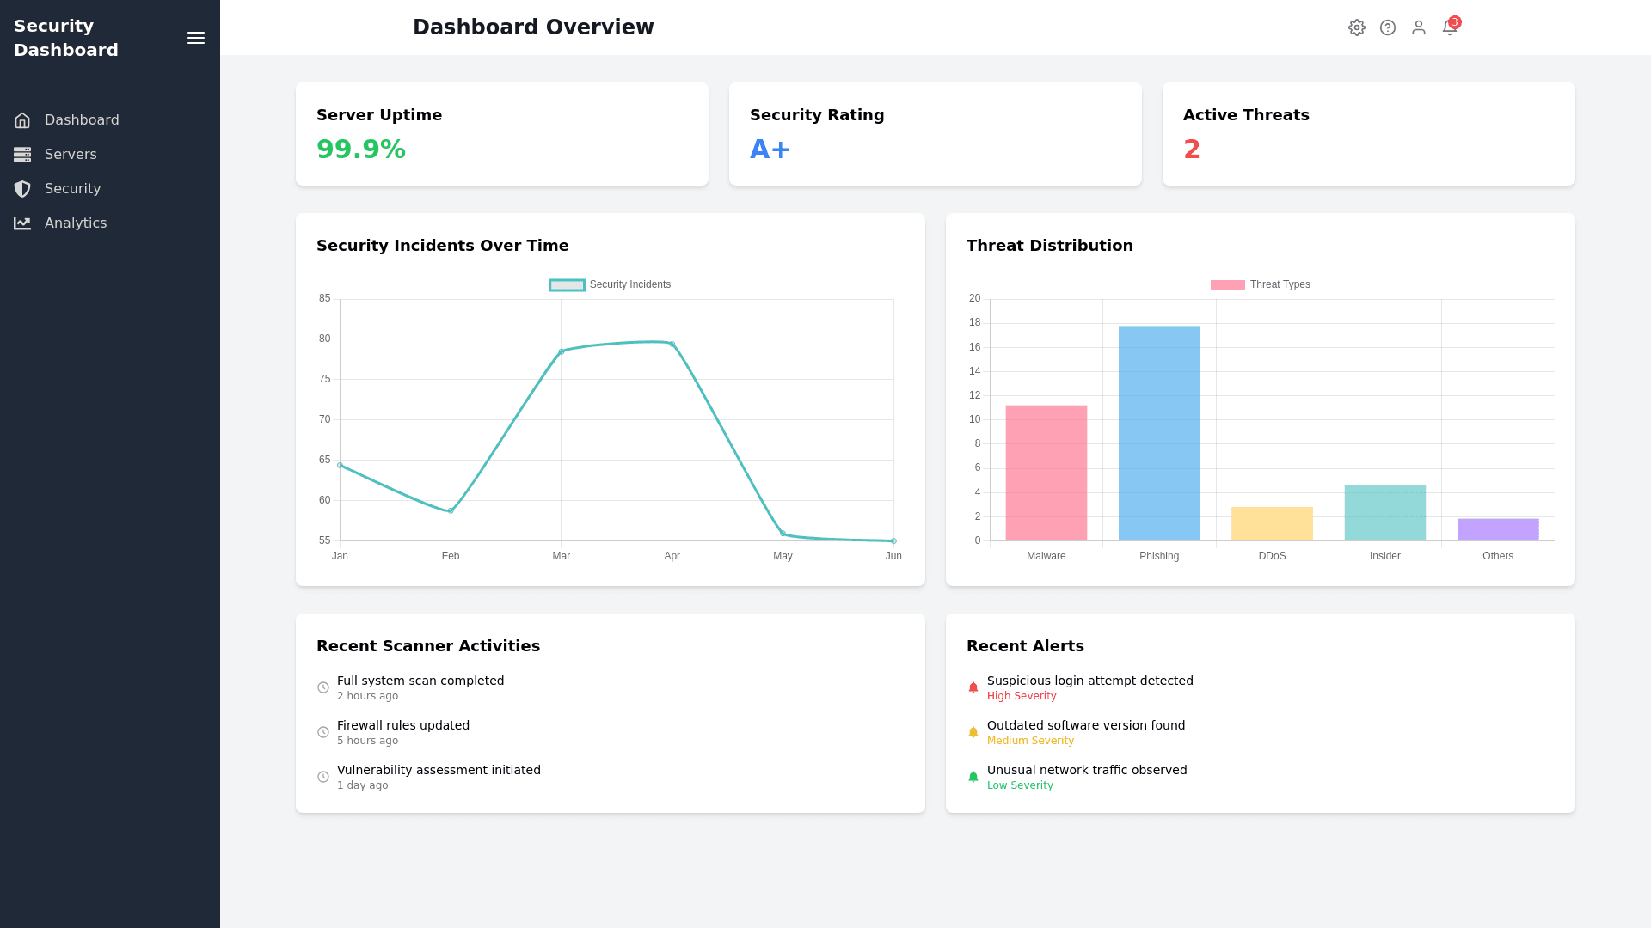The width and height of the screenshot is (1651, 928).
Task: Open the notifications bell with badge
Action: click(x=1450, y=27)
